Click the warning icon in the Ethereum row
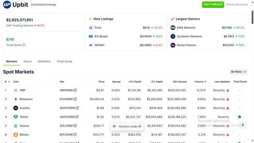This screenshot has width=254, height=143. [227, 99]
